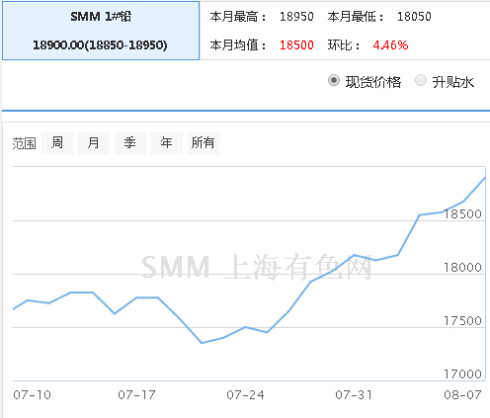Click the 18900.00(18850-18950) price text

100,45
